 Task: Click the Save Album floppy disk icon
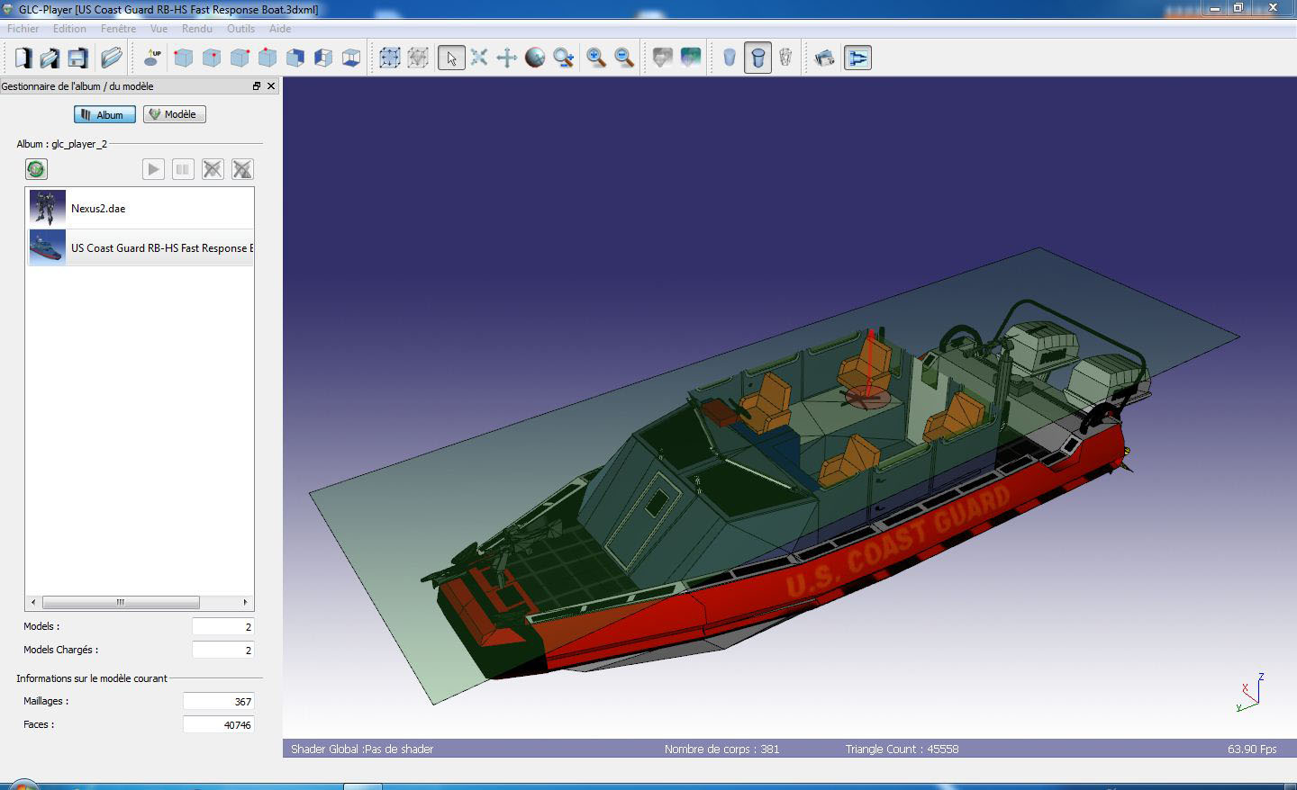coord(78,58)
